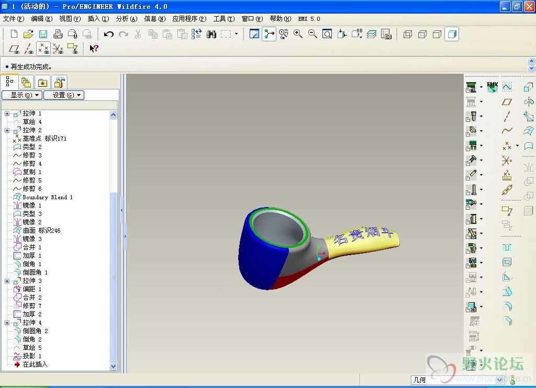Click the Boundary Blend tool icon
Image resolution: width=536 pixels, height=388 pixels.
coord(529,131)
